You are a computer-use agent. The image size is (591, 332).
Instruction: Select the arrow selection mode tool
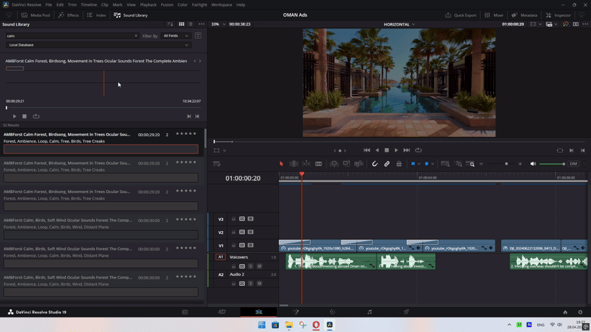[x=281, y=164]
